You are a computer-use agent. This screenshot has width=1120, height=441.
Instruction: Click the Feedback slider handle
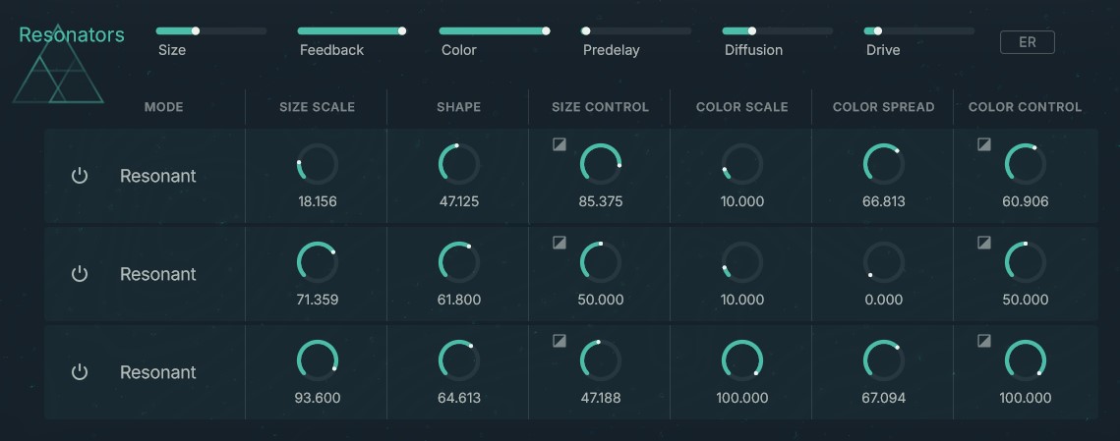[402, 31]
